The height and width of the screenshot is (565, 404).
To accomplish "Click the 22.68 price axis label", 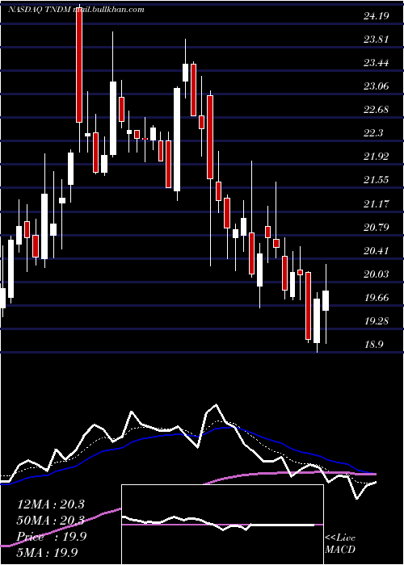I will point(377,110).
